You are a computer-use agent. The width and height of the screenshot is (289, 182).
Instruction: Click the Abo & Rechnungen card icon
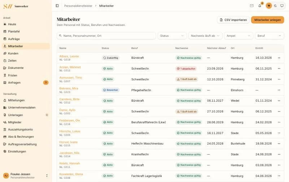click(5, 137)
